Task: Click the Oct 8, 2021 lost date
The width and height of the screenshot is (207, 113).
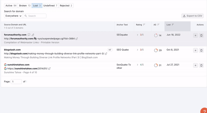Action: (x=173, y=50)
